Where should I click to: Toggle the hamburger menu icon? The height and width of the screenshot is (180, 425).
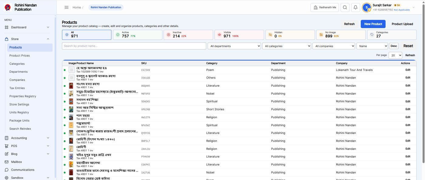pyautogui.click(x=66, y=7)
